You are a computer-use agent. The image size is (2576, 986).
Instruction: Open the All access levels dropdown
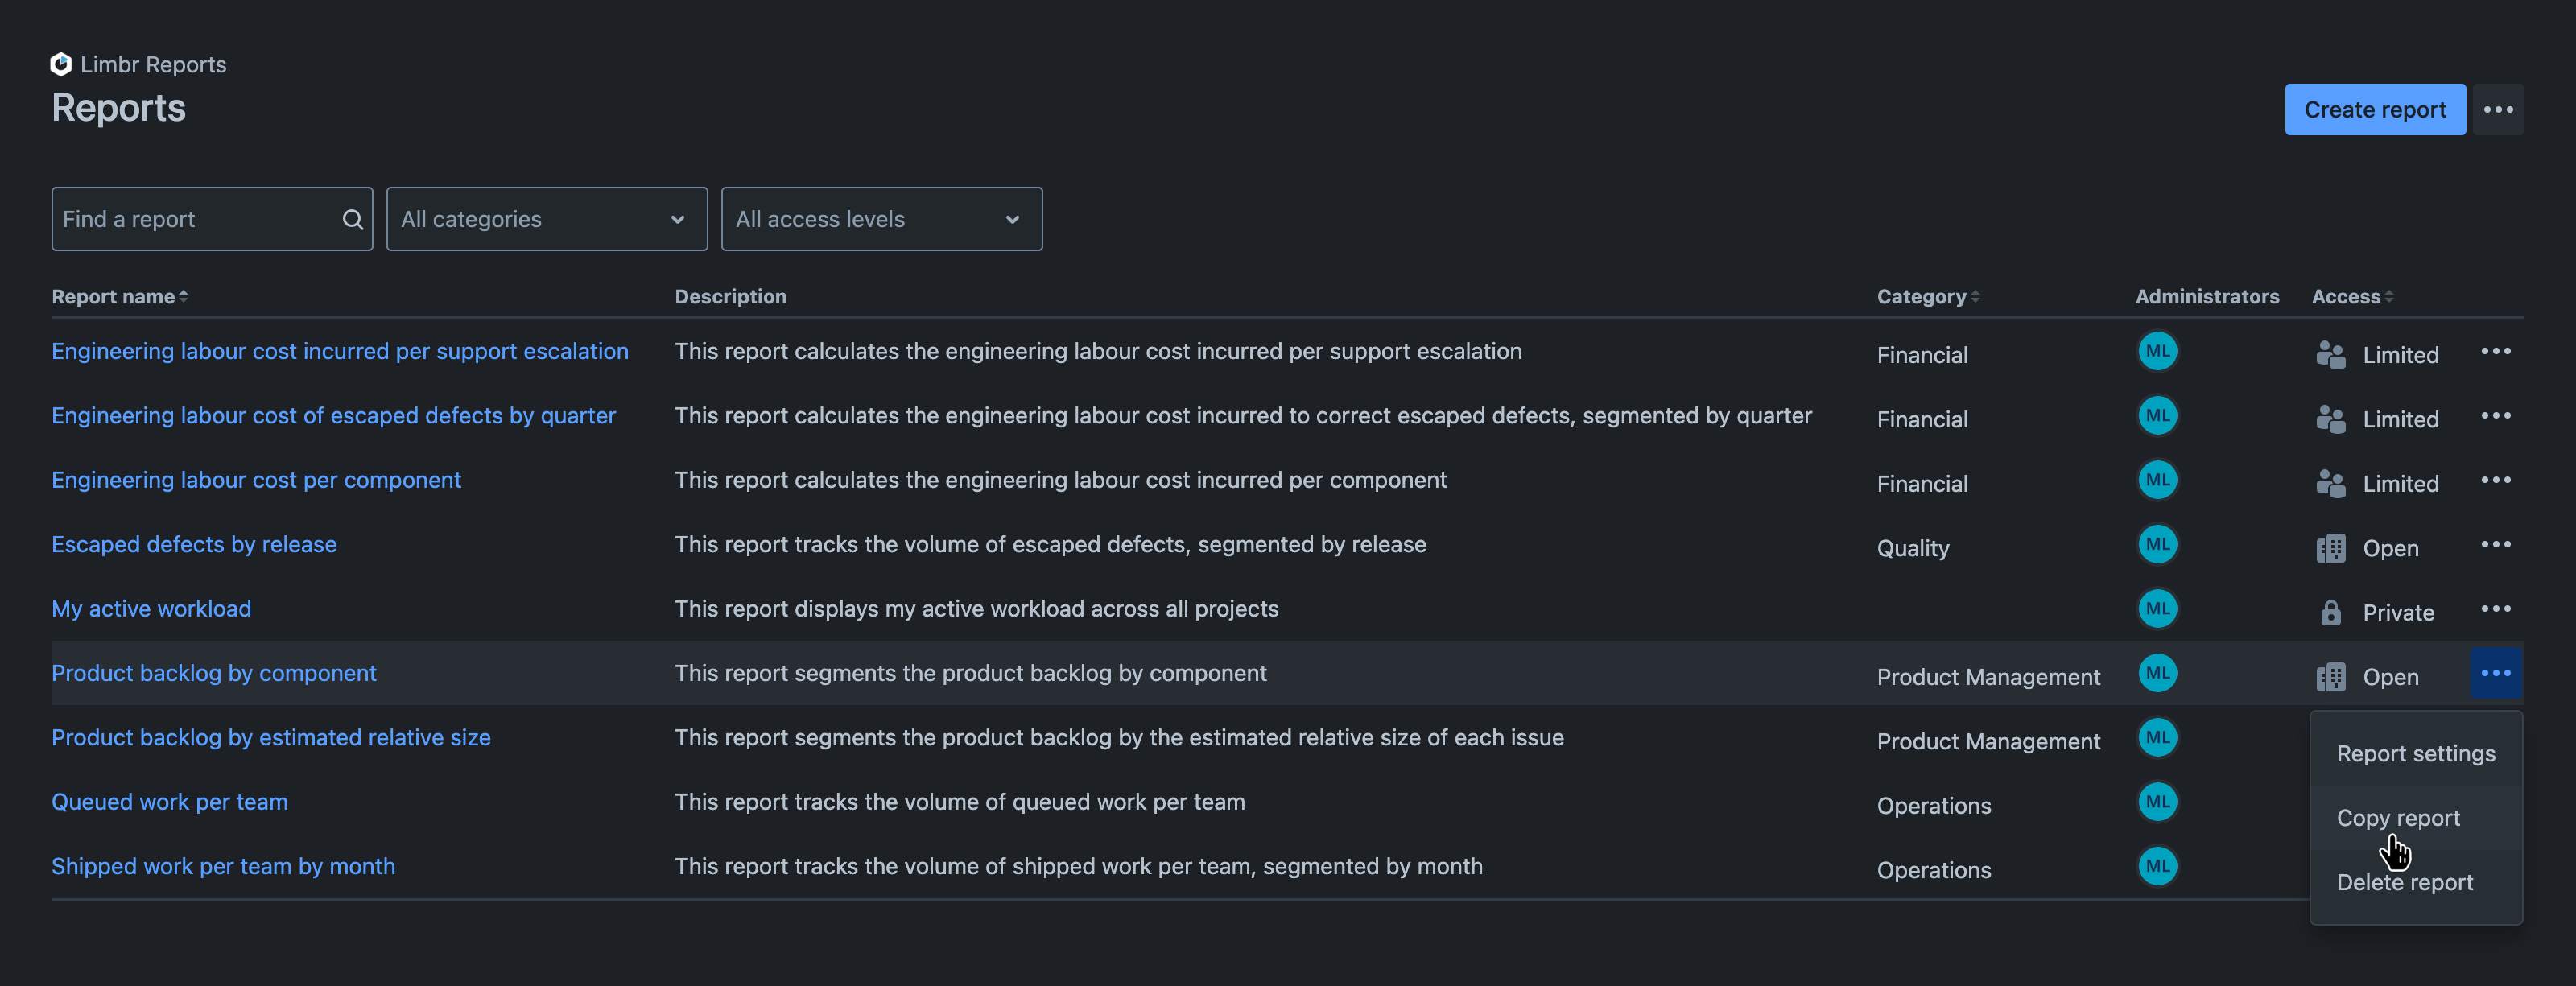coord(881,218)
